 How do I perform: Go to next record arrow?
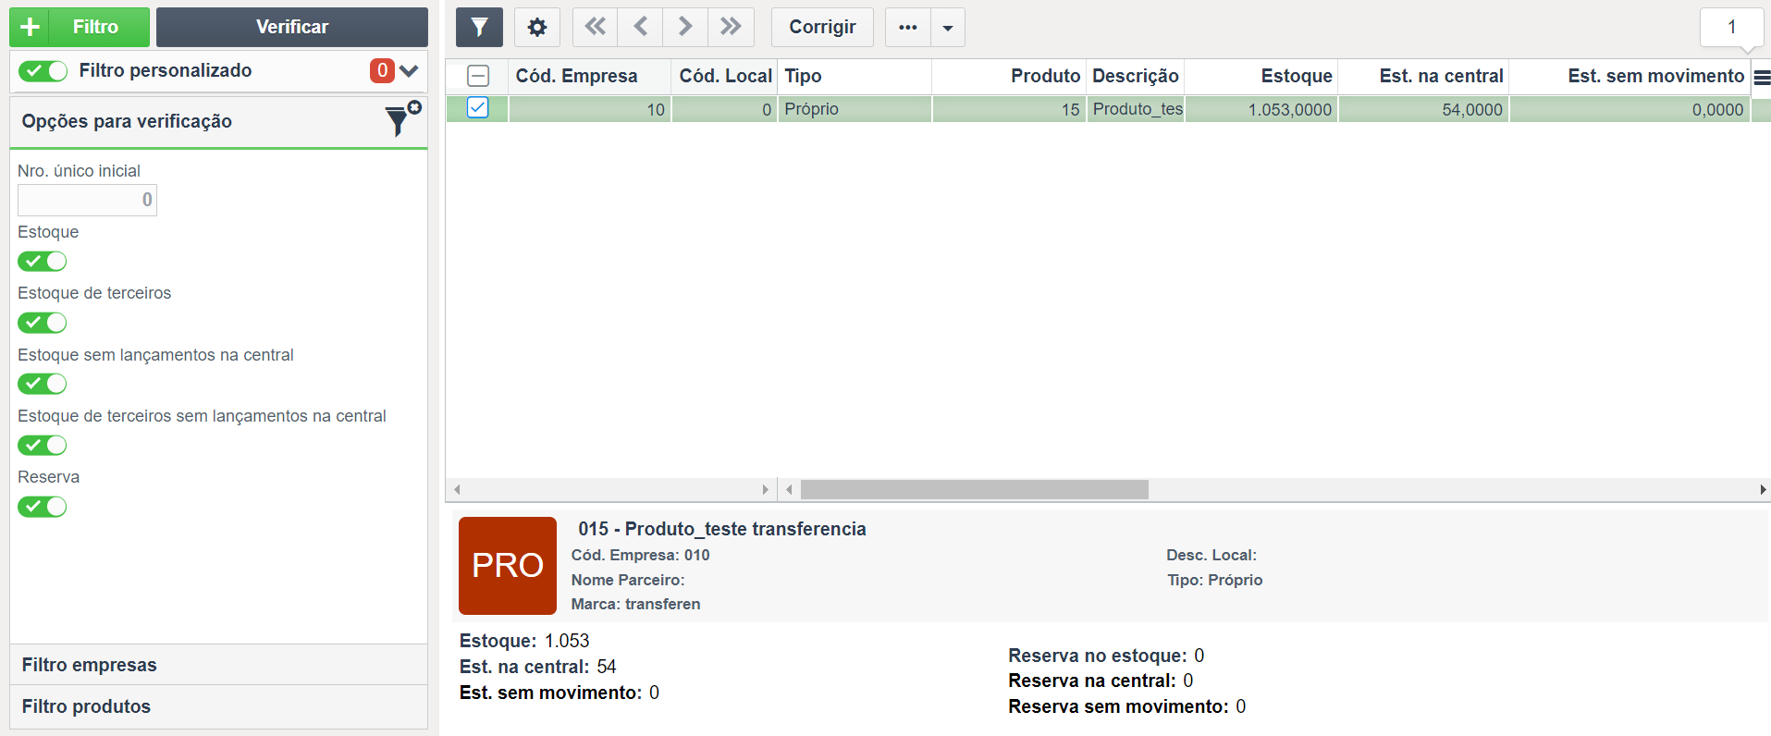685,28
